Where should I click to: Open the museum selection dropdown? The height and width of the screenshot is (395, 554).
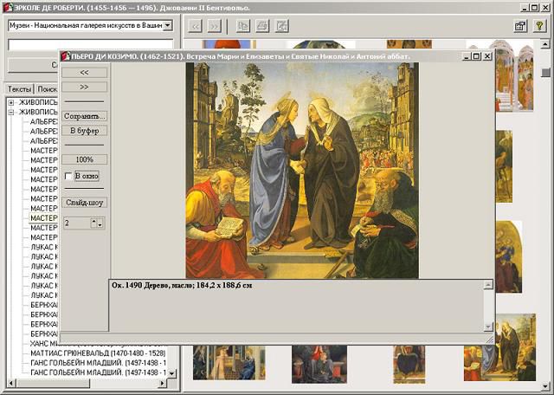coord(168,25)
